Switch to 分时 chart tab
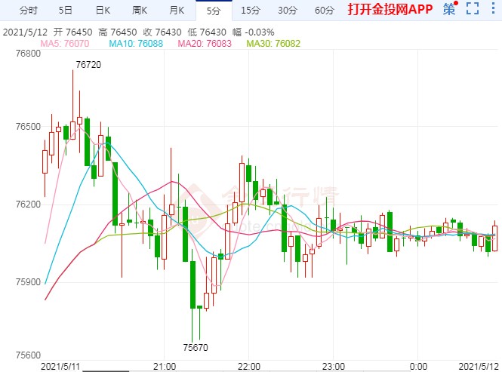 (x=28, y=11)
